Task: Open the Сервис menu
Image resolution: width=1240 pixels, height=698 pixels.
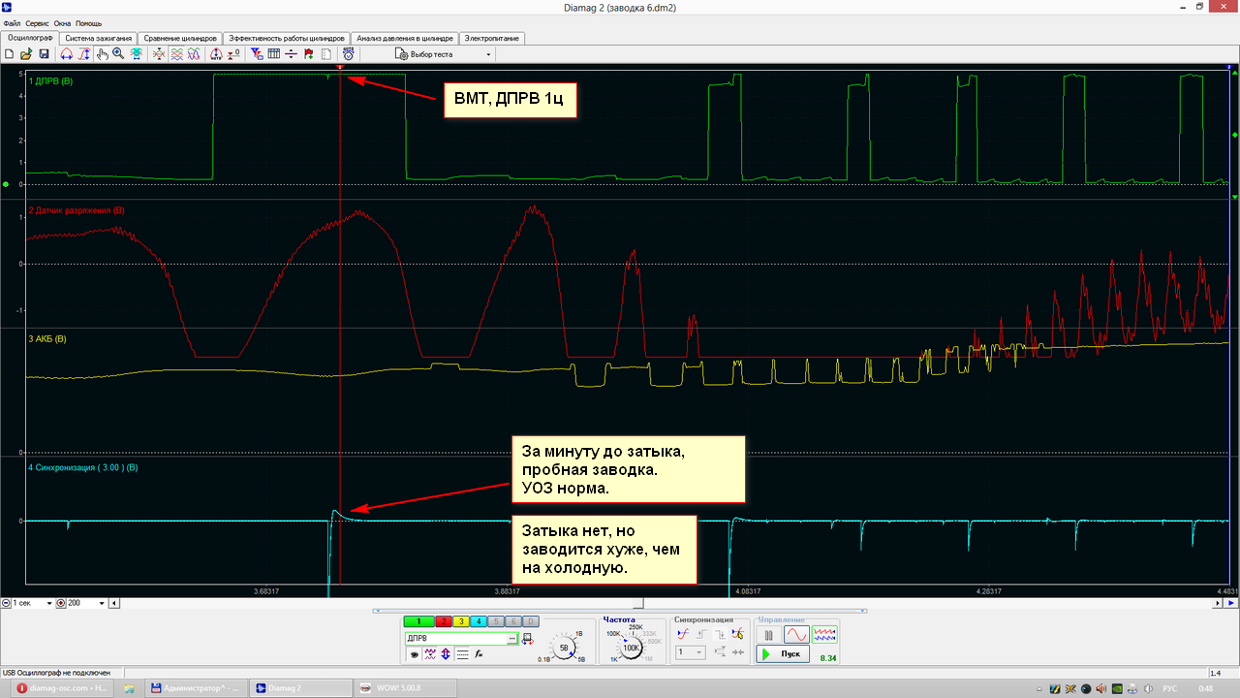Action: [x=37, y=22]
